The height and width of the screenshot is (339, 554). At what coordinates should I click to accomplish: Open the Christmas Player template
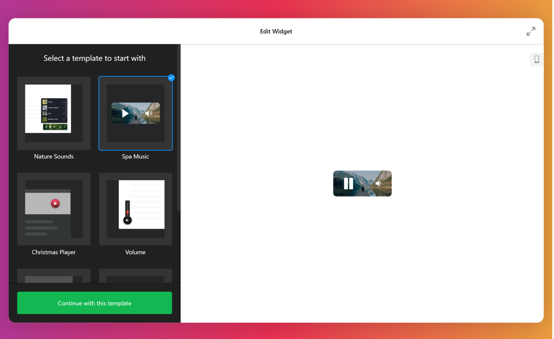[53, 209]
